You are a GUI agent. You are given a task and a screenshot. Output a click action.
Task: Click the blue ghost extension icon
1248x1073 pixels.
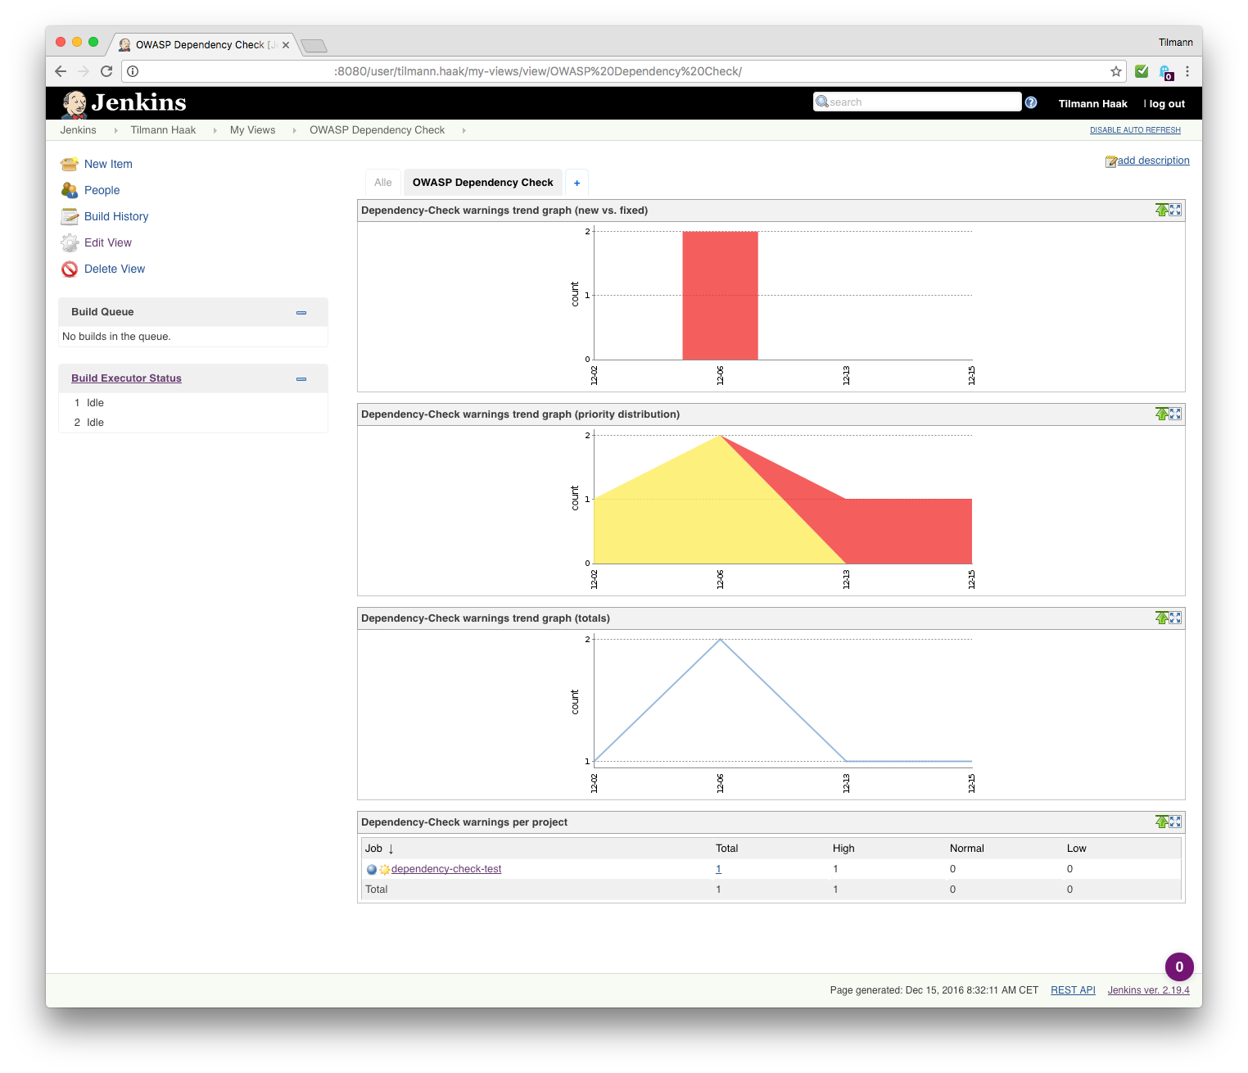coord(1166,72)
